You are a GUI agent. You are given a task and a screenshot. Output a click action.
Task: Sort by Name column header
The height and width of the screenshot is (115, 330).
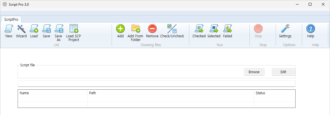tap(53, 93)
